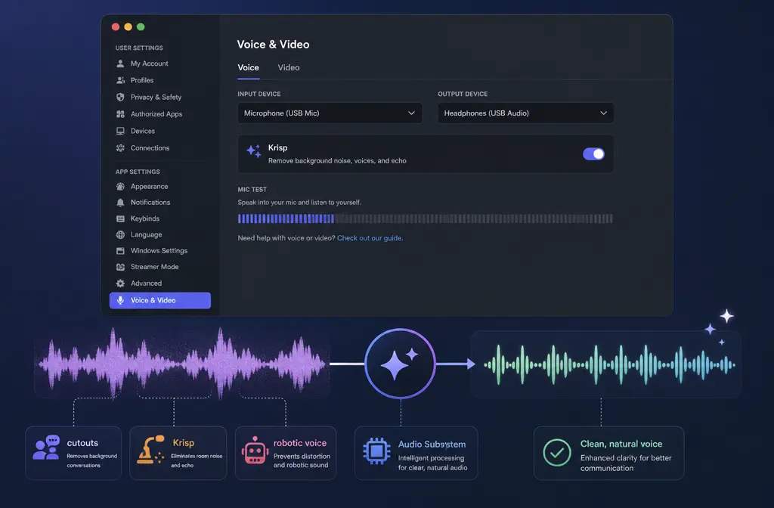Click the green clean output waveform
The image size is (774, 508).
(x=608, y=365)
